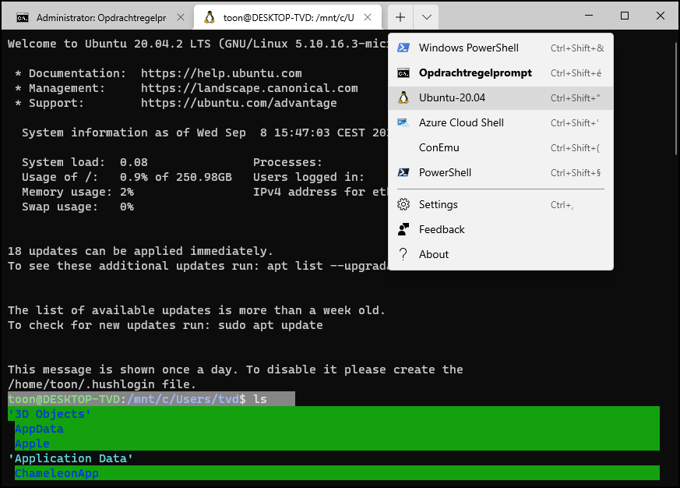The image size is (680, 488).
Task: Click the 'sudo apt update' text
Action: (x=270, y=325)
